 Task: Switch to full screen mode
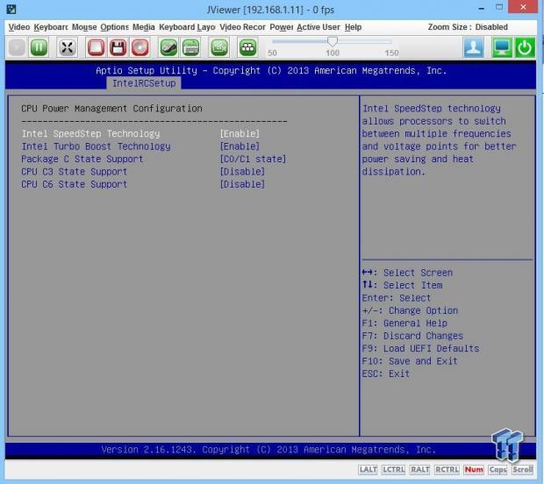[x=67, y=47]
